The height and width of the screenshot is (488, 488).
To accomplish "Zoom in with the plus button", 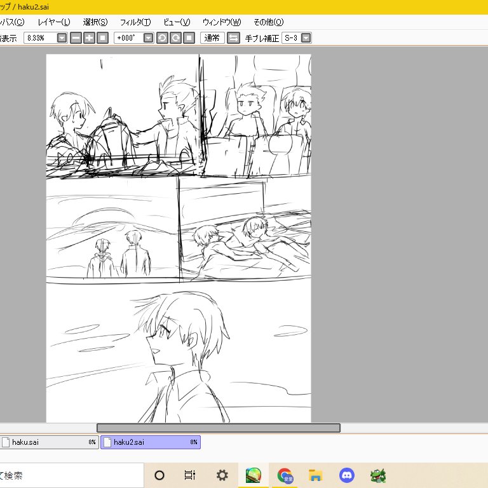I will (x=90, y=38).
